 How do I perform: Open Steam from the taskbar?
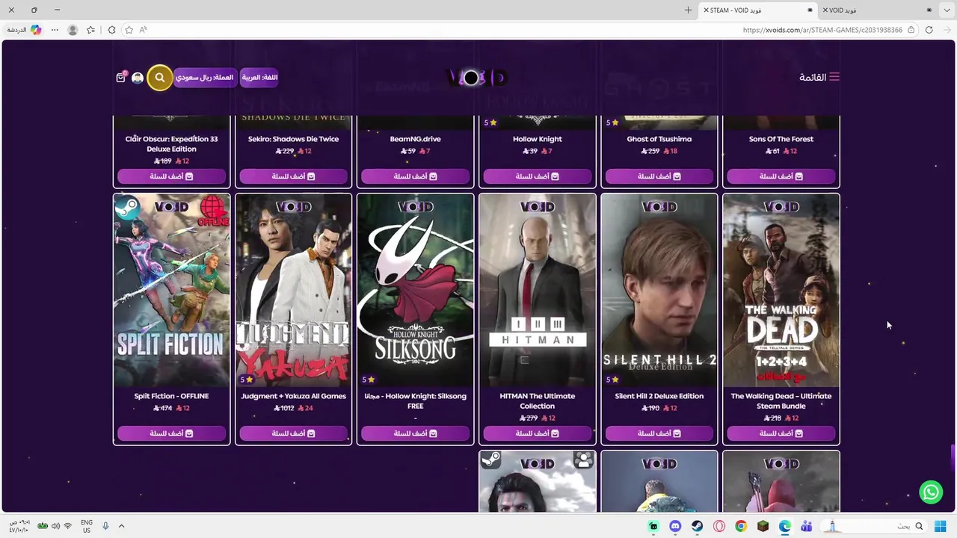[697, 526]
